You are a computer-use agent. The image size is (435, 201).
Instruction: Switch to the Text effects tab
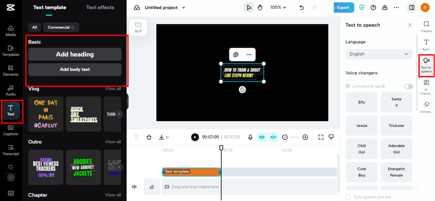tap(100, 7)
